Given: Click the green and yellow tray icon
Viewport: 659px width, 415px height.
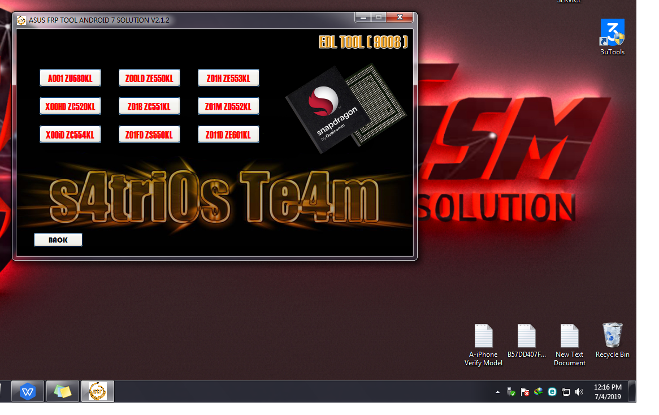Looking at the screenshot, I should point(539,392).
